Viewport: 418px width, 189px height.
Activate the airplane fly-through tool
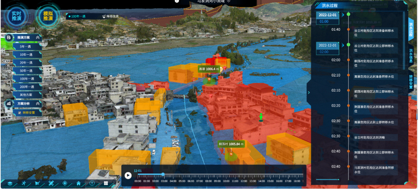click(24, 183)
